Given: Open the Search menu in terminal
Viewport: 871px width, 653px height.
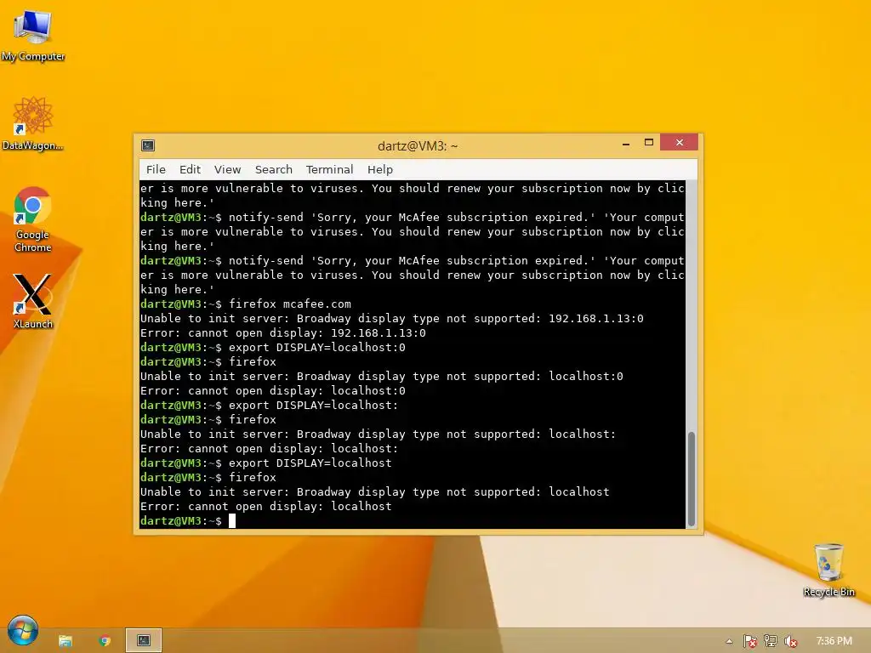Looking at the screenshot, I should pyautogui.click(x=273, y=169).
